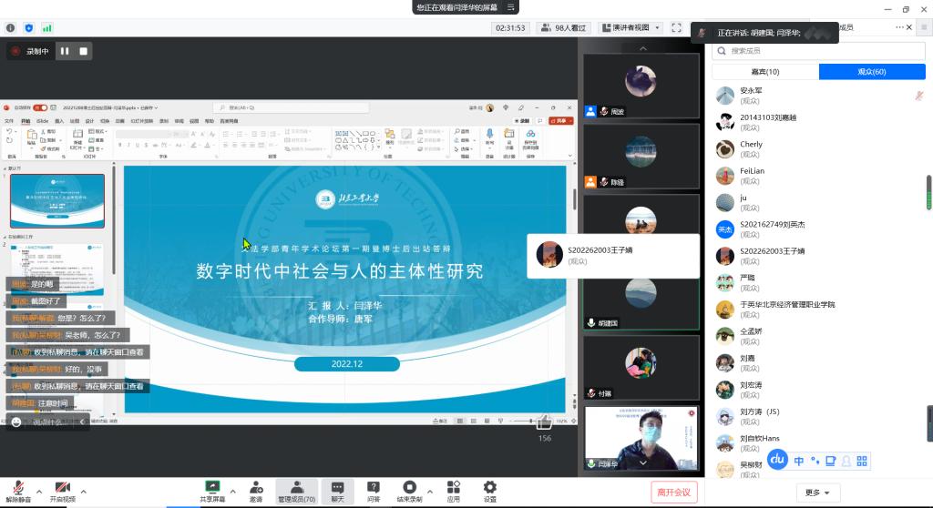Open the Q&A button
The image size is (933, 508).
(374, 492)
